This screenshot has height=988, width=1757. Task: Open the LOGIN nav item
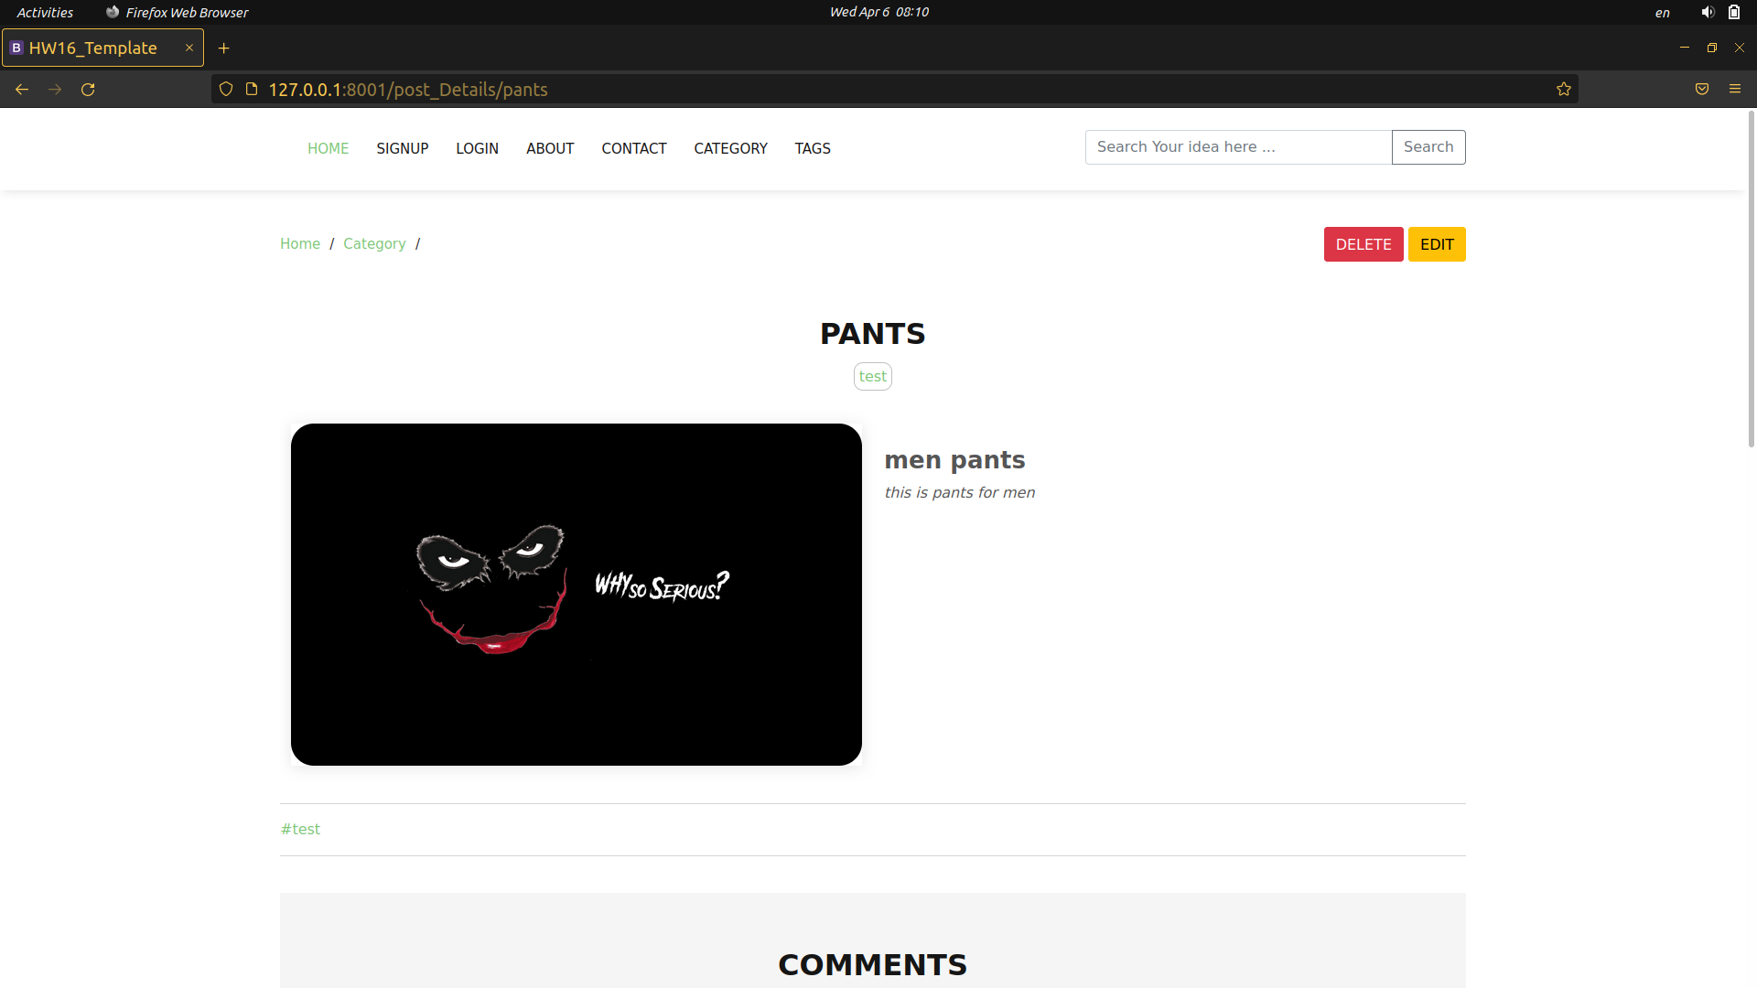pos(478,148)
